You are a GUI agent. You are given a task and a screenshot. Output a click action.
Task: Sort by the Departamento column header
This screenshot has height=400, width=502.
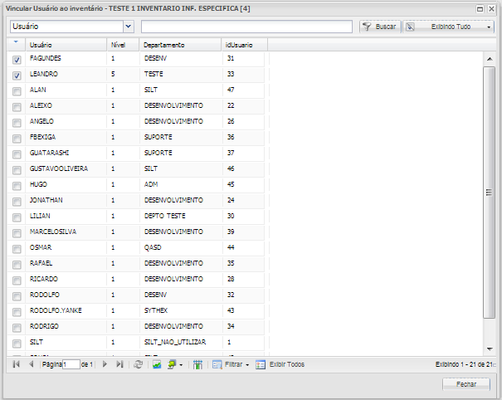tap(180, 45)
